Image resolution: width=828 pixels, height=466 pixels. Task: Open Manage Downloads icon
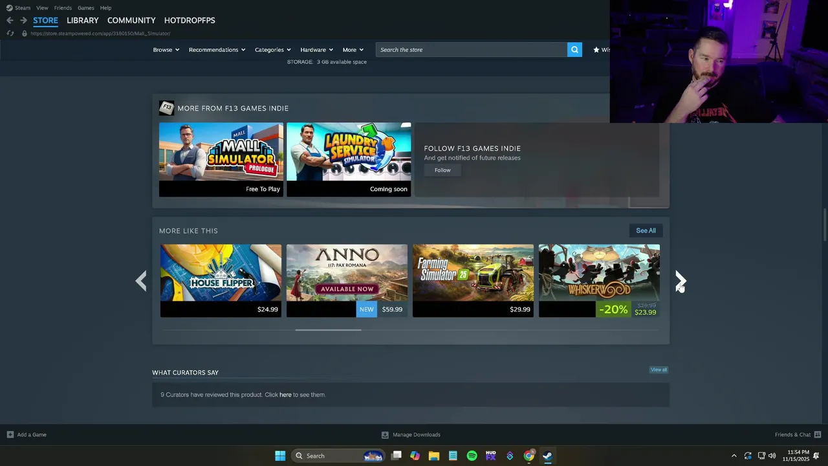[385, 434]
